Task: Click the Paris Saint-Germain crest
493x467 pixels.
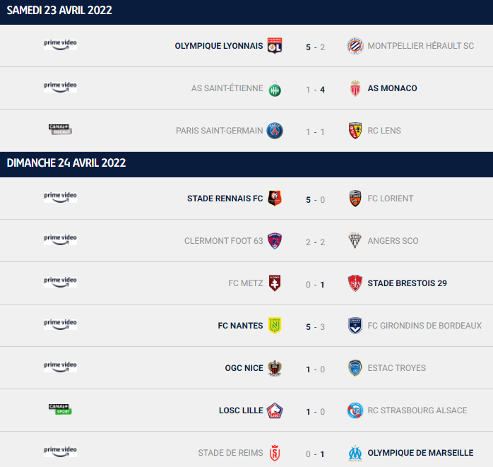Action: point(275,131)
